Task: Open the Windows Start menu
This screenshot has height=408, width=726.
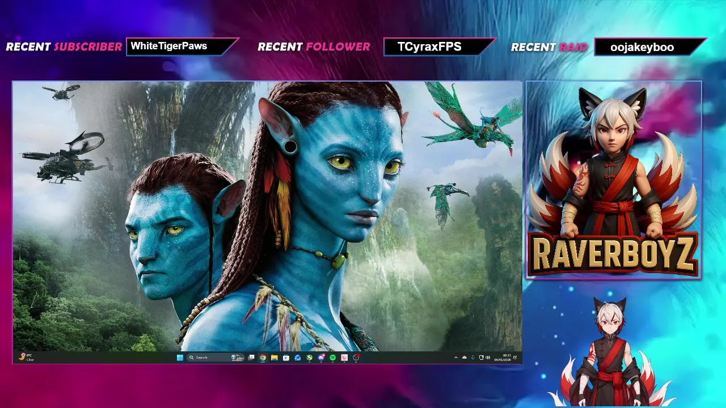Action: pyautogui.click(x=180, y=358)
